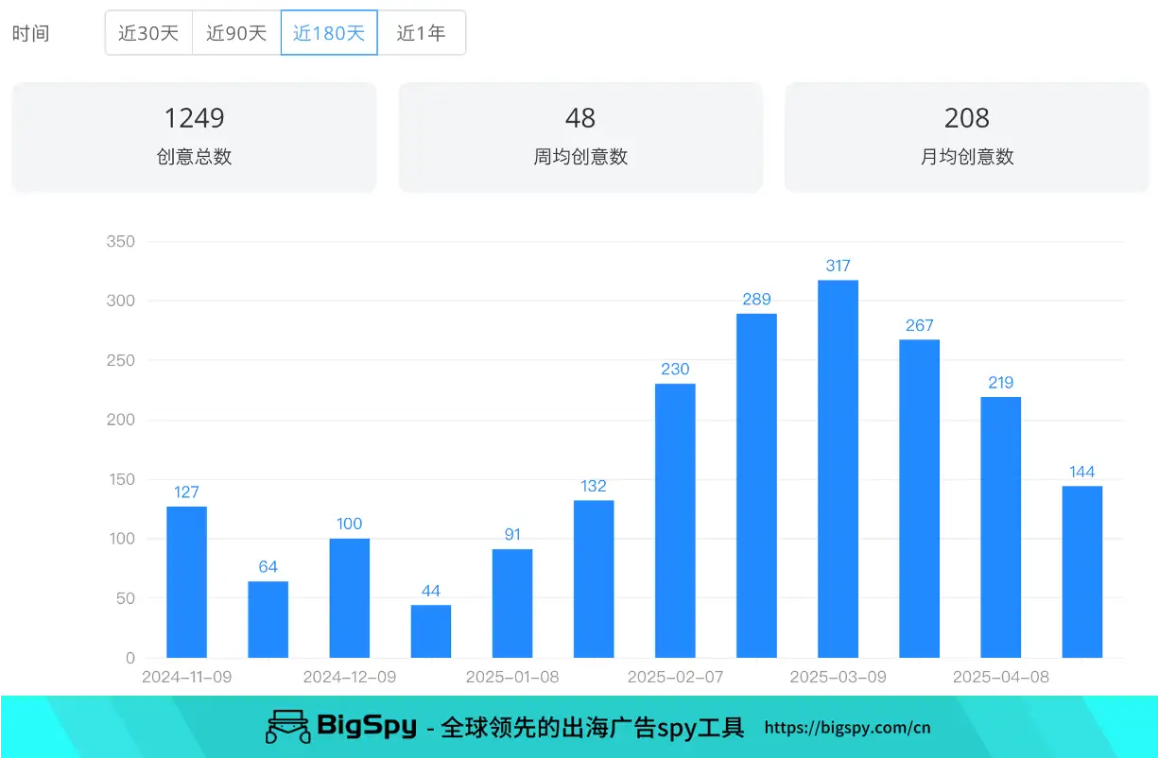1159x758 pixels.
Task: Select the 近180天 time range
Action: point(329,33)
